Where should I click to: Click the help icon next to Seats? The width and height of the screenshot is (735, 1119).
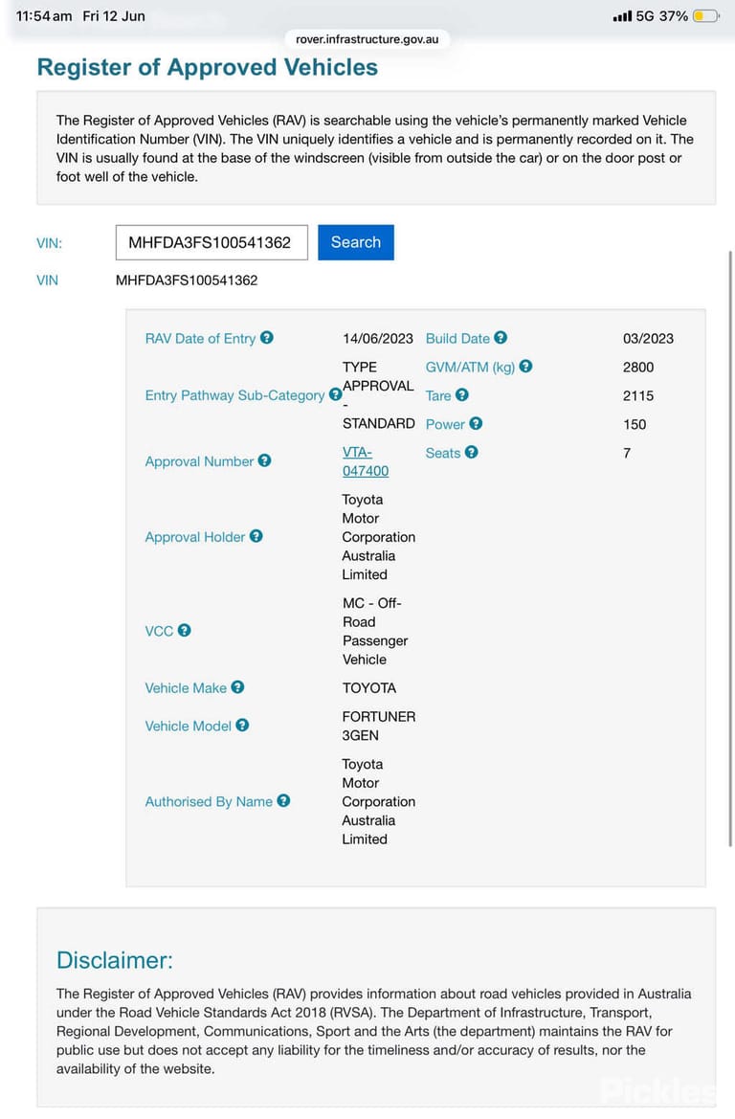pyautogui.click(x=471, y=453)
